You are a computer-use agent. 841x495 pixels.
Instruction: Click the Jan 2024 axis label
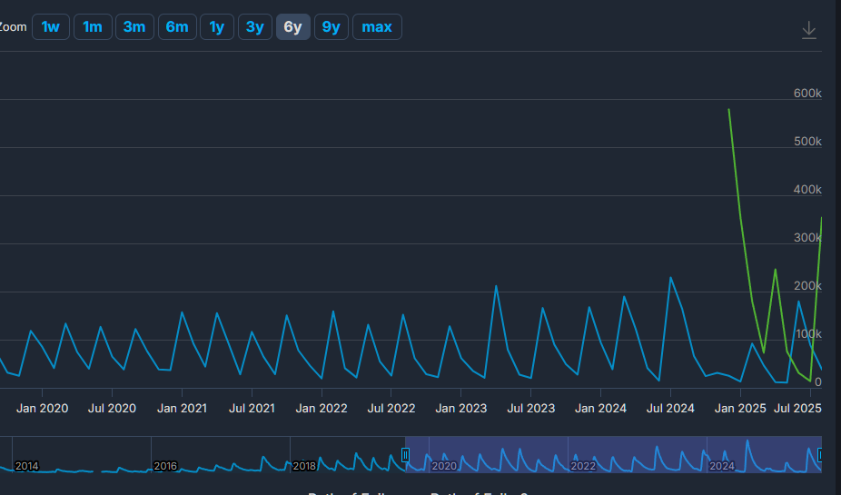pos(600,409)
